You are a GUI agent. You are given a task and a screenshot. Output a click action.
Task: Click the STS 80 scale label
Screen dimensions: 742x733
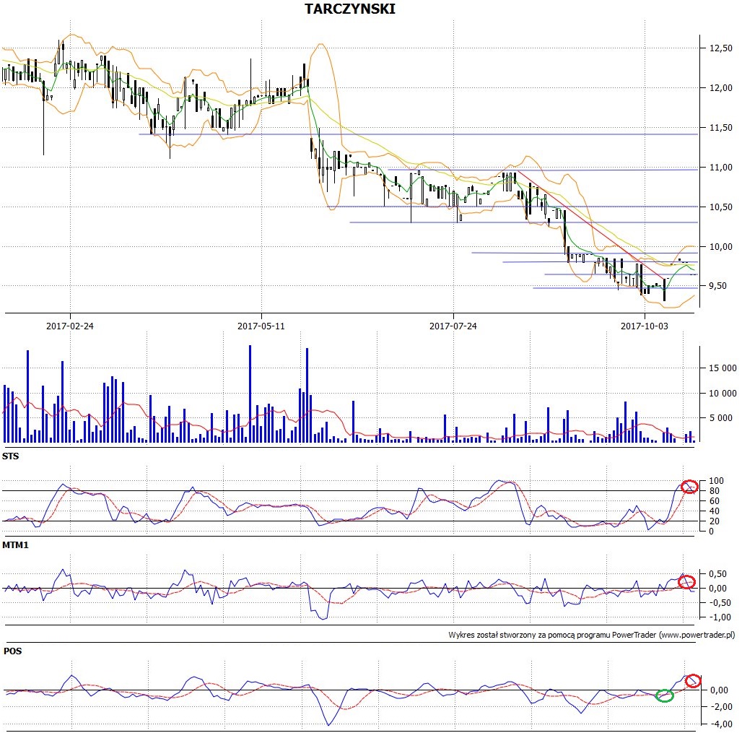point(714,491)
